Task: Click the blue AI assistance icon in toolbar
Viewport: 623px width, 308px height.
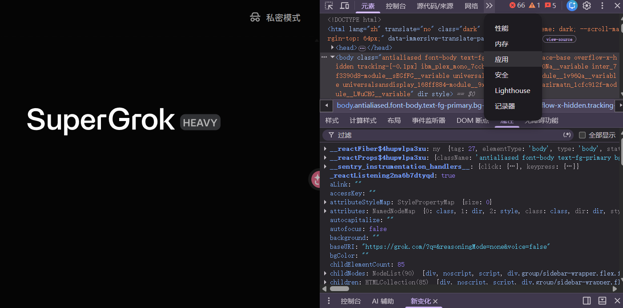Action: (x=572, y=6)
